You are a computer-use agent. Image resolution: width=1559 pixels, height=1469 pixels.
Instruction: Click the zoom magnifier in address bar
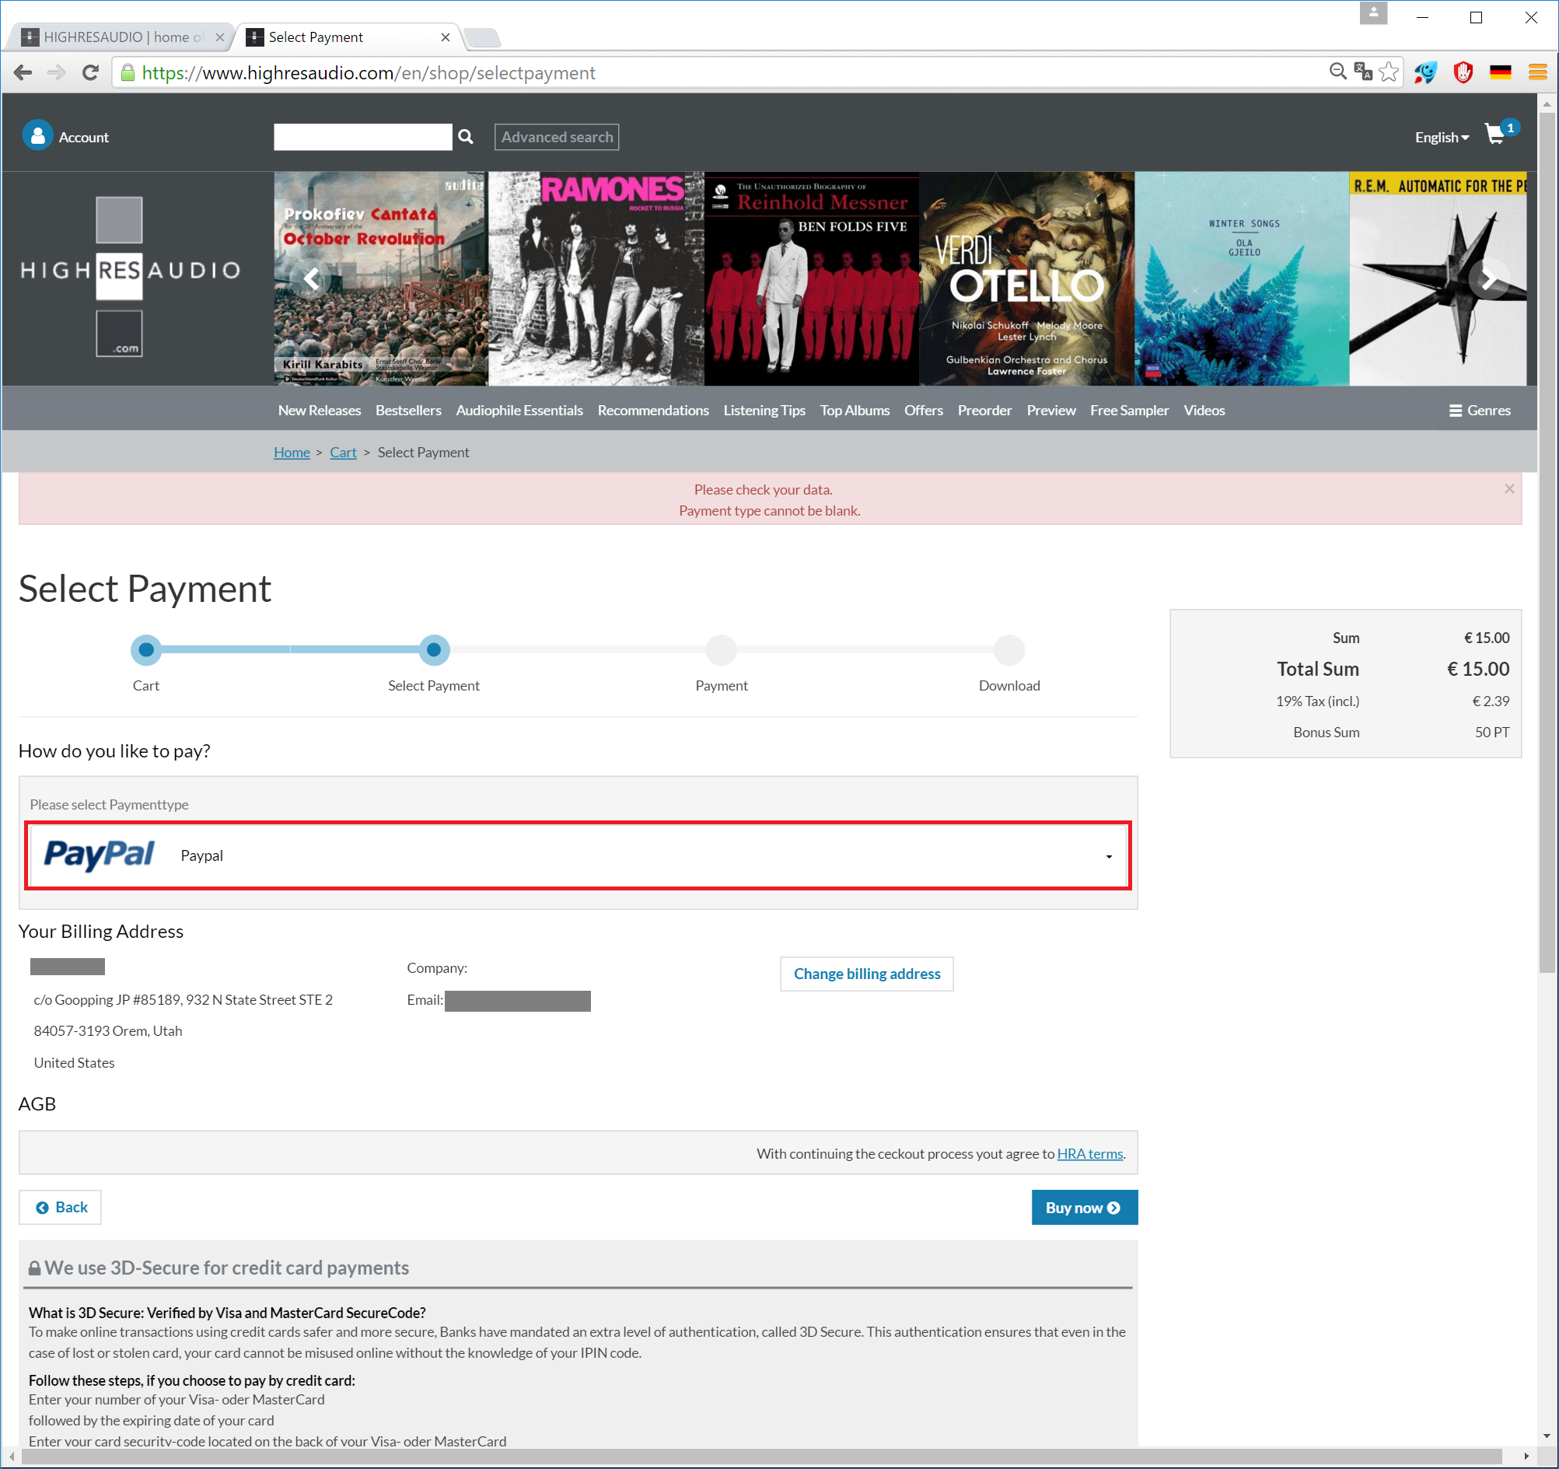[x=1338, y=72]
